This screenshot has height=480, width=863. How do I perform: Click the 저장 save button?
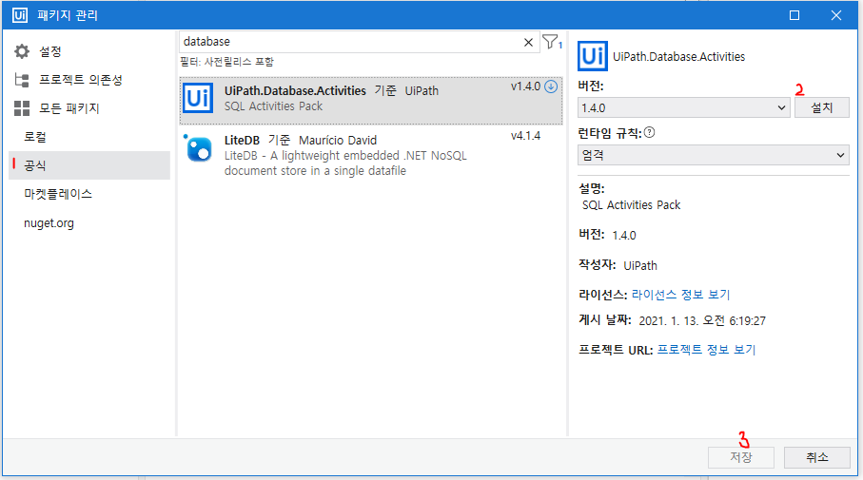point(741,457)
